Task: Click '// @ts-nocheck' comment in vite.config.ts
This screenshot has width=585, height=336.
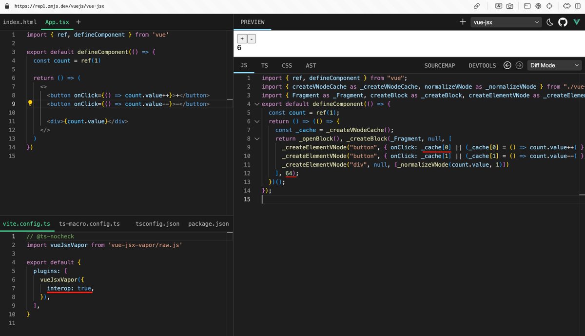Action: click(50, 237)
